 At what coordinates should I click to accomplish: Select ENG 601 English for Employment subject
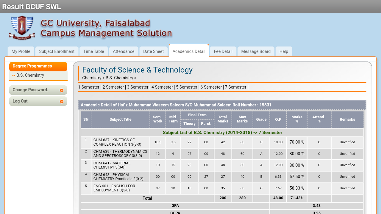click(120, 188)
